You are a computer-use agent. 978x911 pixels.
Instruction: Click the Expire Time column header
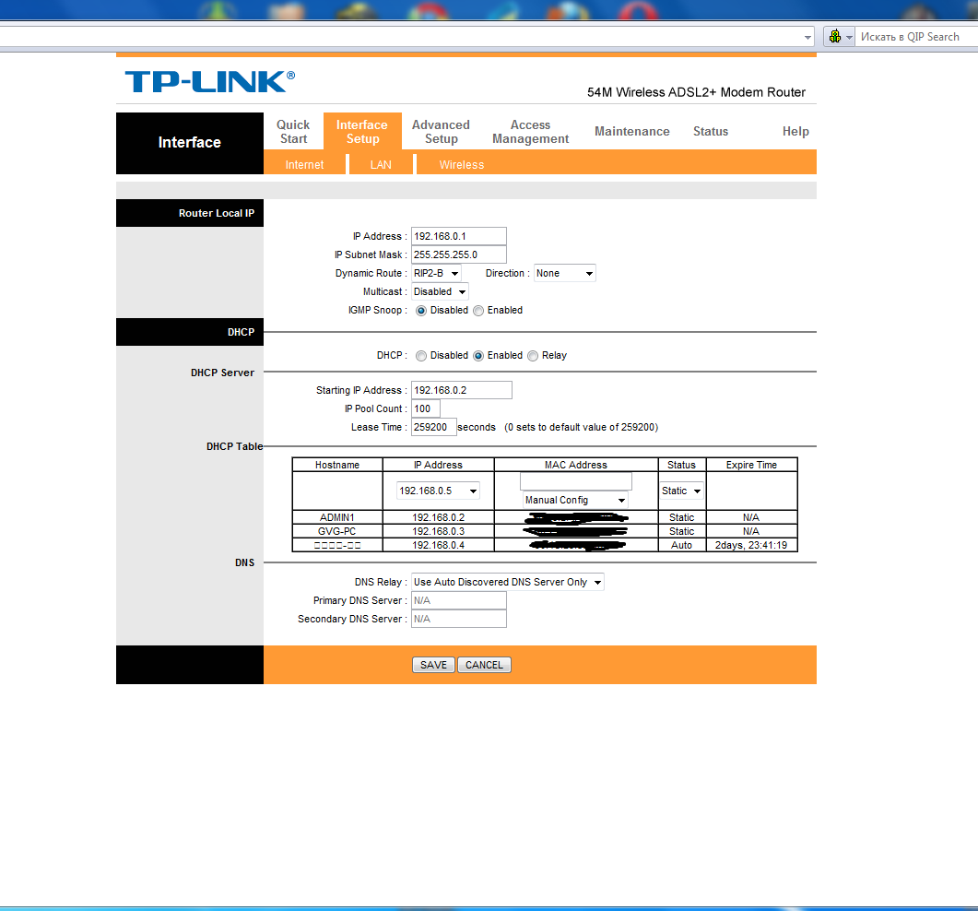tap(751, 465)
